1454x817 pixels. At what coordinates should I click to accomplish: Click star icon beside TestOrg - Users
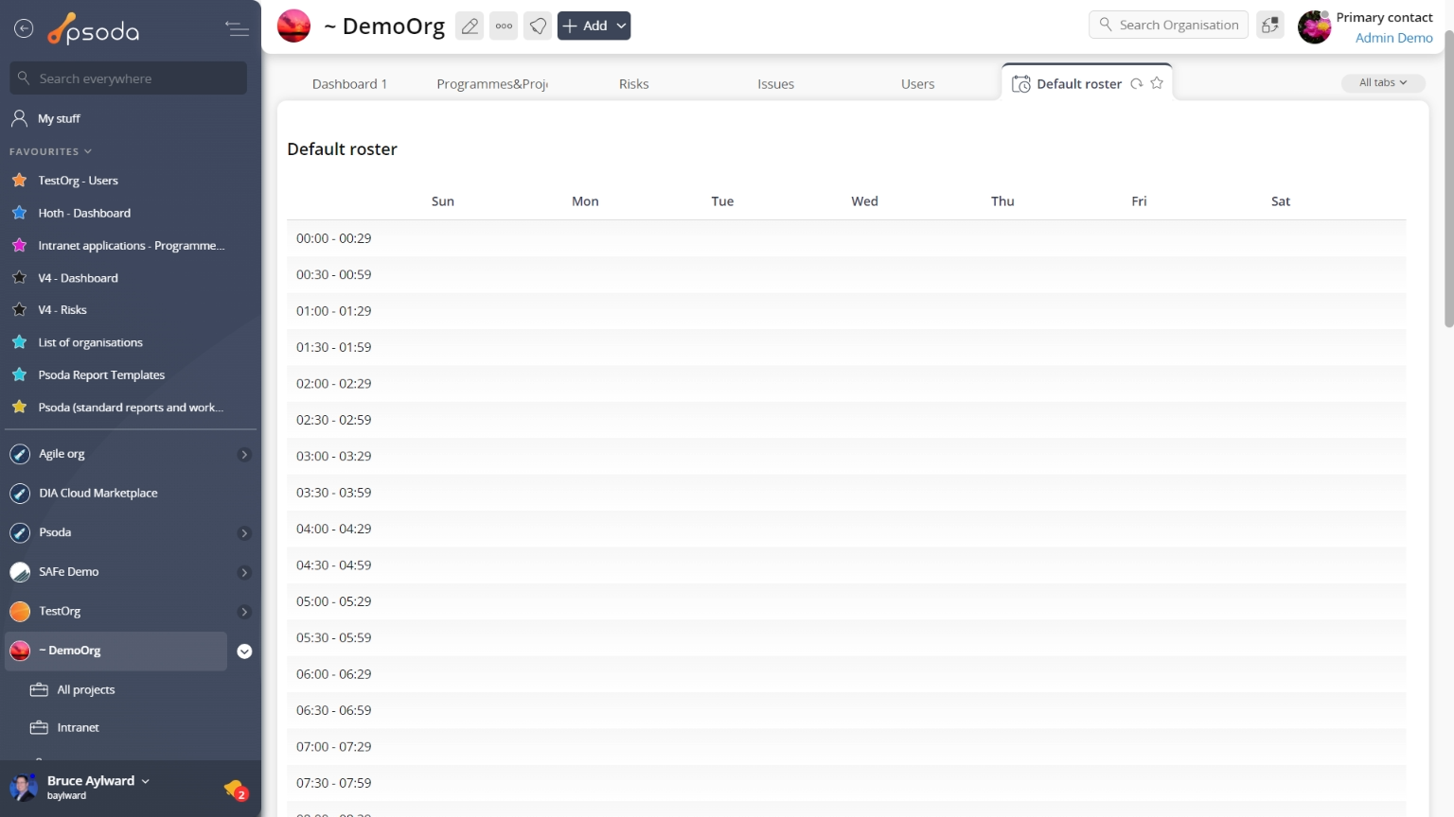pyautogui.click(x=19, y=180)
